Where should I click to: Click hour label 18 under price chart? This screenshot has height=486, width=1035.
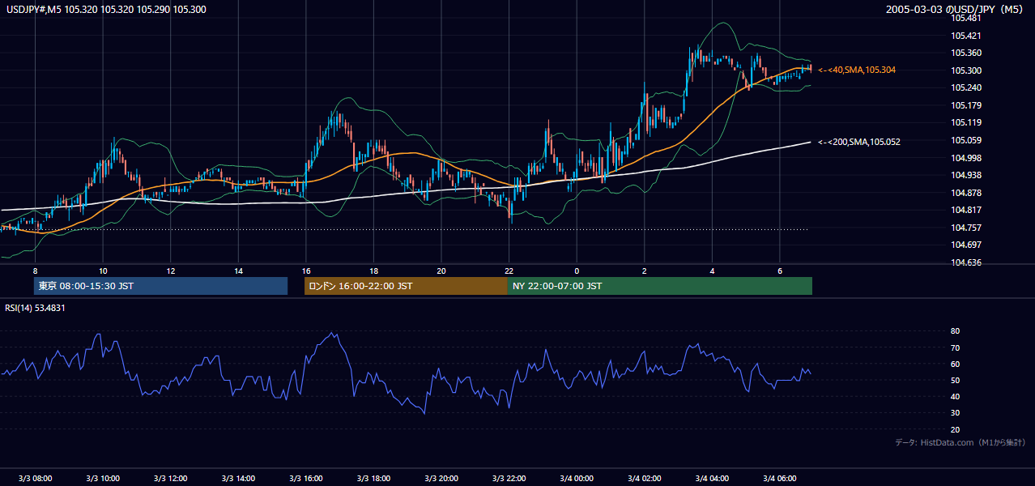[373, 270]
